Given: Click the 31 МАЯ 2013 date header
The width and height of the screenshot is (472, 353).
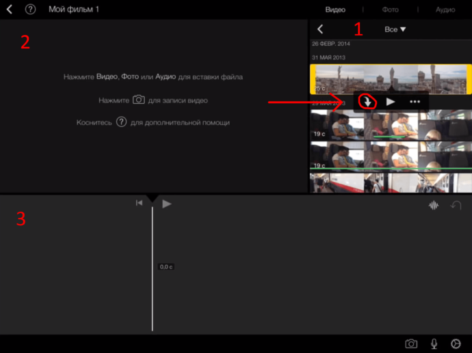Looking at the screenshot, I should click(328, 57).
